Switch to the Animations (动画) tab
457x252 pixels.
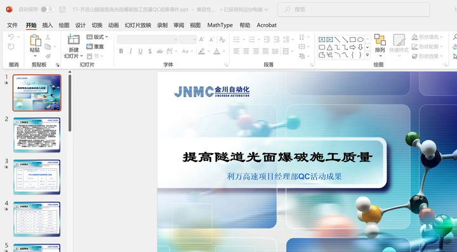tap(114, 25)
